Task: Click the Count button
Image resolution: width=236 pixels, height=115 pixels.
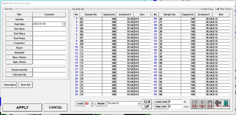Action: 80,104
